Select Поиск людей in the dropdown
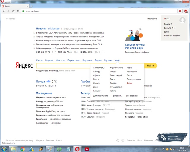The height and width of the screenshot is (152, 190). point(116,75)
